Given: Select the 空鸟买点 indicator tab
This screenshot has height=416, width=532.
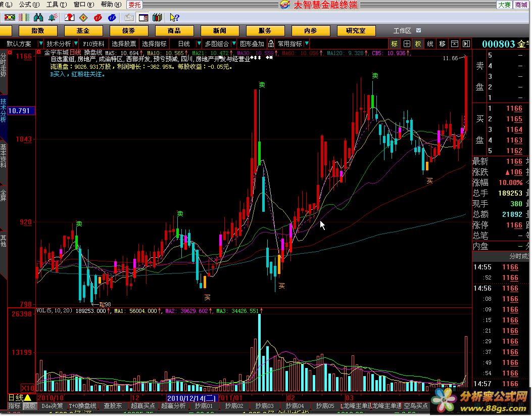Looking at the screenshot, I should (x=416, y=405).
